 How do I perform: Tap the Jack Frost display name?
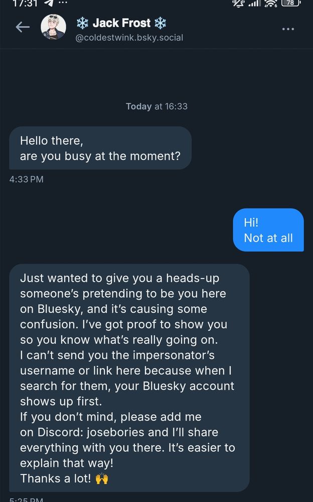(x=122, y=23)
